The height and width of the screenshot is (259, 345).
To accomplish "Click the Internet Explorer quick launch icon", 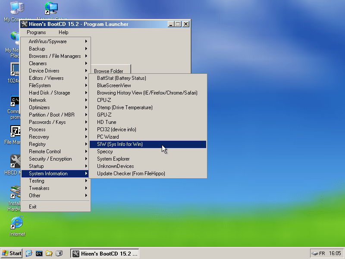I will point(29,253).
